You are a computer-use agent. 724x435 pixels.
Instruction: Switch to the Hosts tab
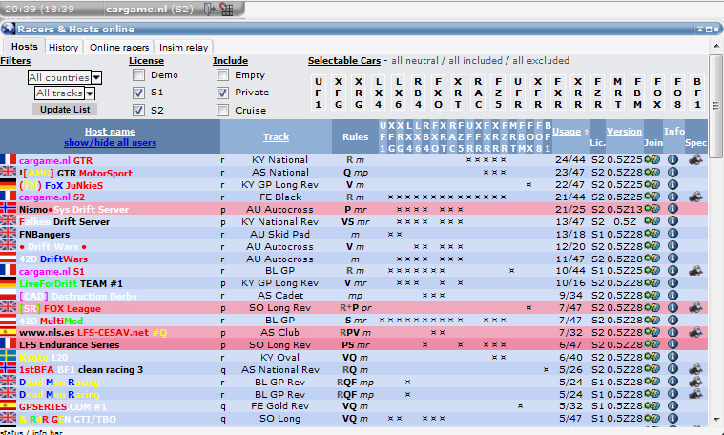click(x=25, y=47)
